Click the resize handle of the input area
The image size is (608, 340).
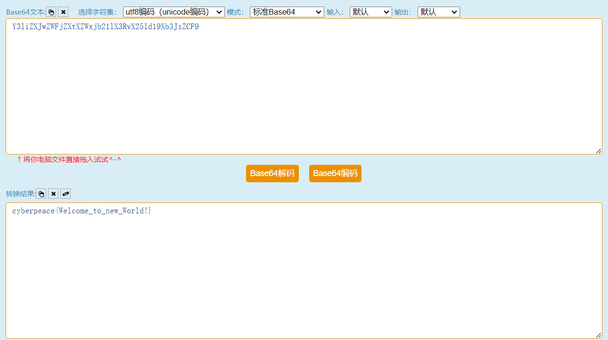click(x=599, y=151)
